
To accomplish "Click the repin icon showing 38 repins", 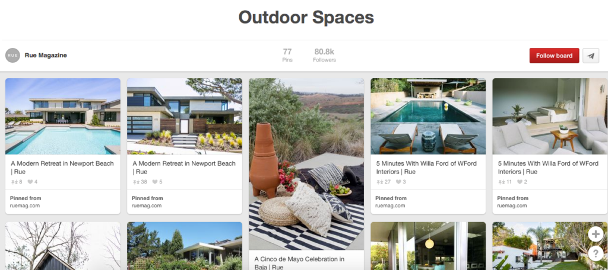I will (x=136, y=182).
